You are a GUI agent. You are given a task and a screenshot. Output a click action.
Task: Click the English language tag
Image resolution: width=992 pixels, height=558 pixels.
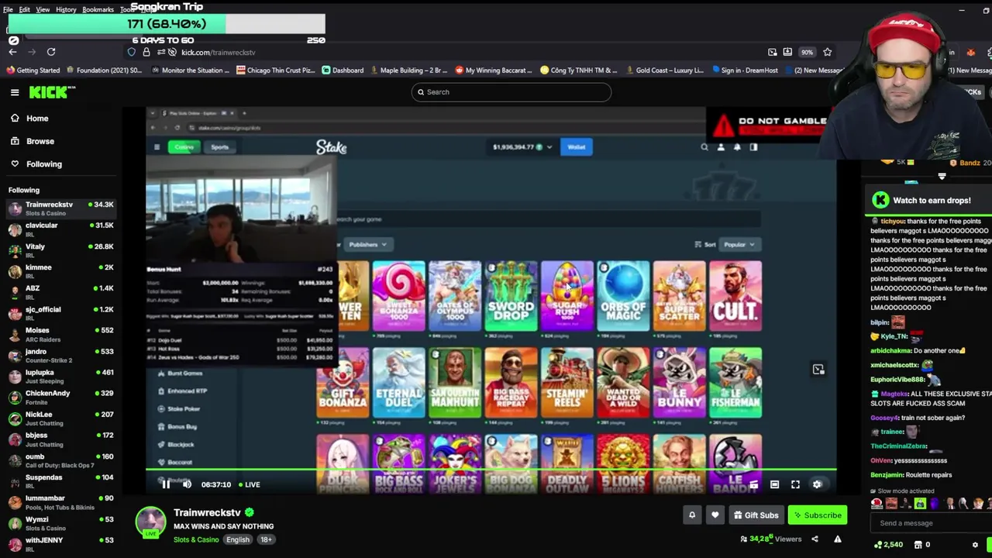tap(238, 539)
